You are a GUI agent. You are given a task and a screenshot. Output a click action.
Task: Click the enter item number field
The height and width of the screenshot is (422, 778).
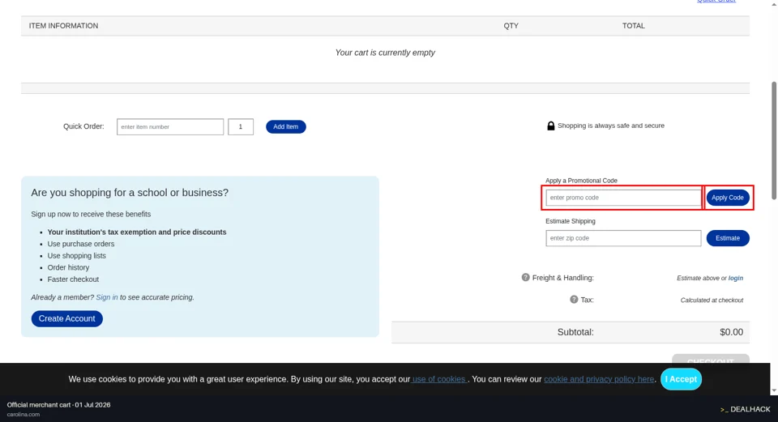tap(170, 127)
